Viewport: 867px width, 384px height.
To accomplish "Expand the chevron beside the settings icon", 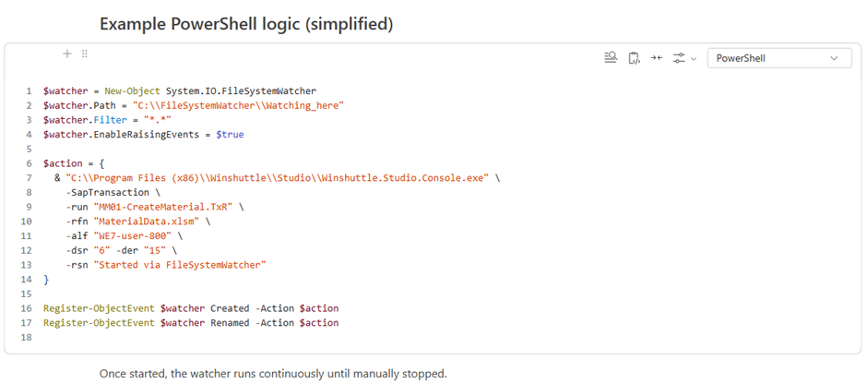I will click(x=694, y=59).
